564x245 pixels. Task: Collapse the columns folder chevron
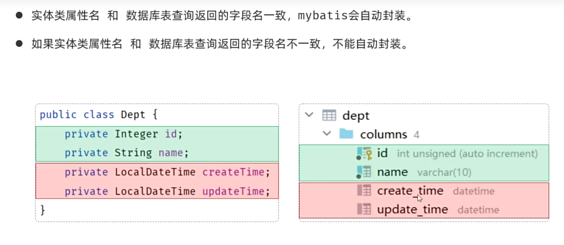pyautogui.click(x=327, y=133)
